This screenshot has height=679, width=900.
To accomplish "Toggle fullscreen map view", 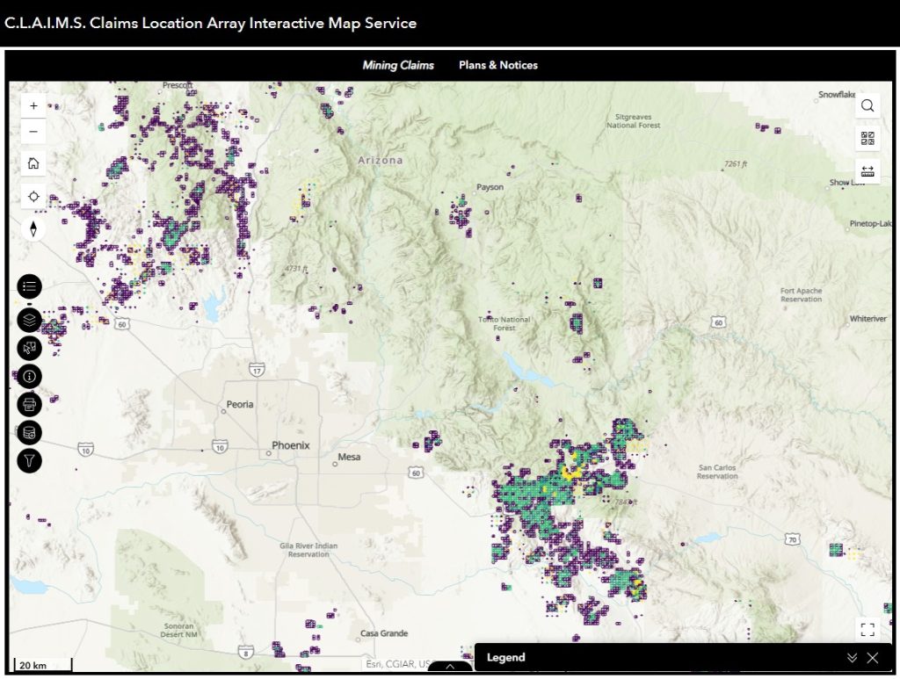I will click(867, 629).
